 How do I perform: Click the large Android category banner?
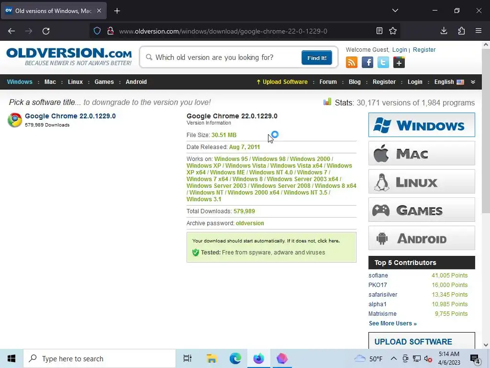(x=422, y=238)
